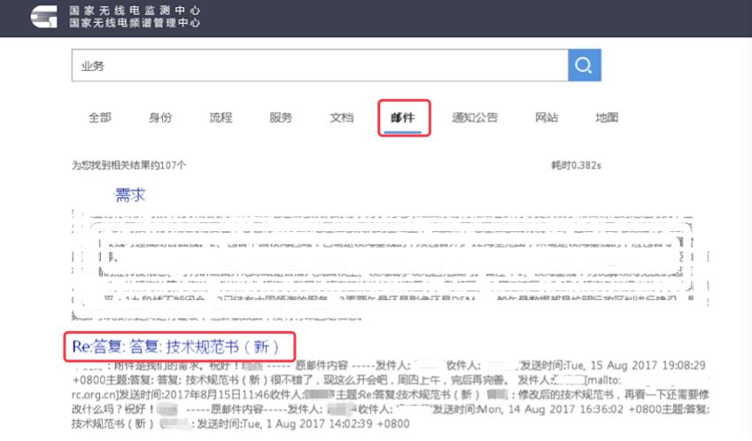
Task: Click the elapsed time text 耗时0.382s
Action: (x=576, y=166)
